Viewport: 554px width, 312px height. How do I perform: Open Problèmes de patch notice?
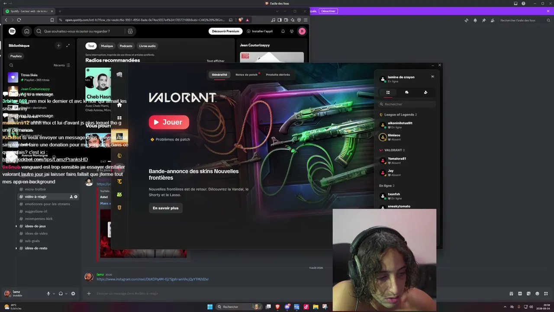click(x=170, y=140)
